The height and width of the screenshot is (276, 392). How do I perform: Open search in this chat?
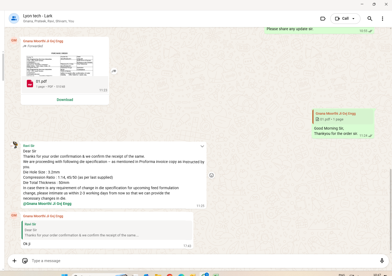click(x=370, y=19)
